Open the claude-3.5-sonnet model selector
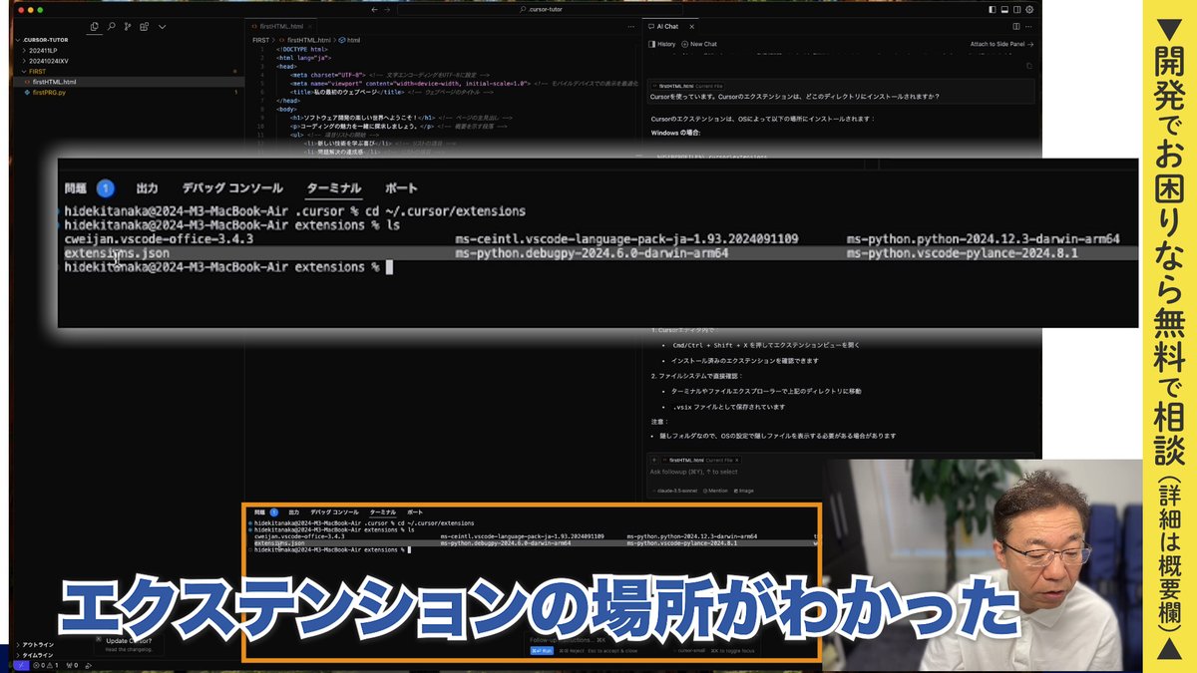The height and width of the screenshot is (673, 1197). (x=676, y=490)
